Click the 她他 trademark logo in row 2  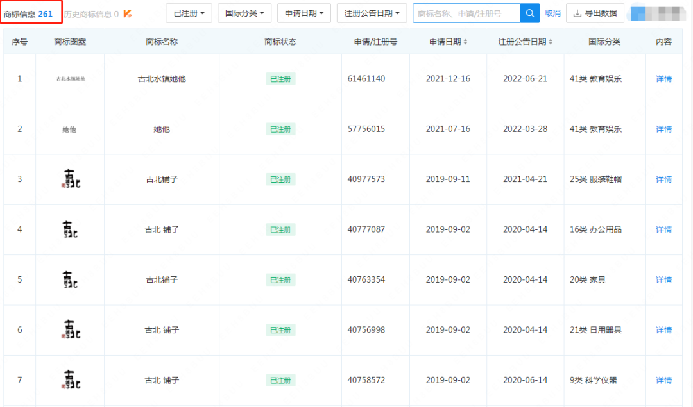[x=69, y=129]
